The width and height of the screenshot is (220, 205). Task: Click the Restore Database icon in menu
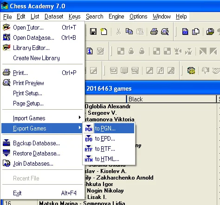(x=6, y=153)
